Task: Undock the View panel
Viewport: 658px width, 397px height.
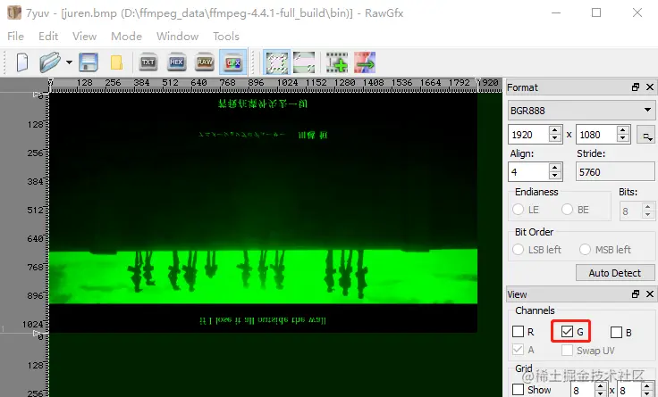Action: tap(636, 294)
